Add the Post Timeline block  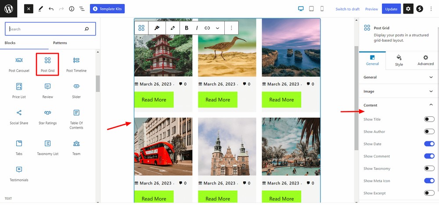[76, 64]
